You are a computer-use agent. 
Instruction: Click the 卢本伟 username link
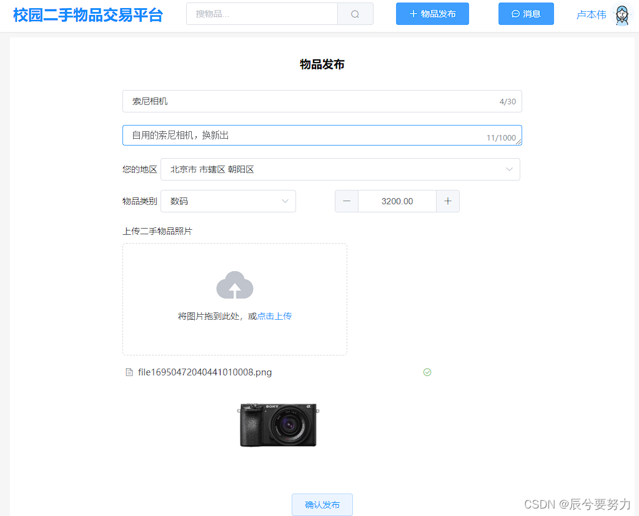tap(592, 14)
